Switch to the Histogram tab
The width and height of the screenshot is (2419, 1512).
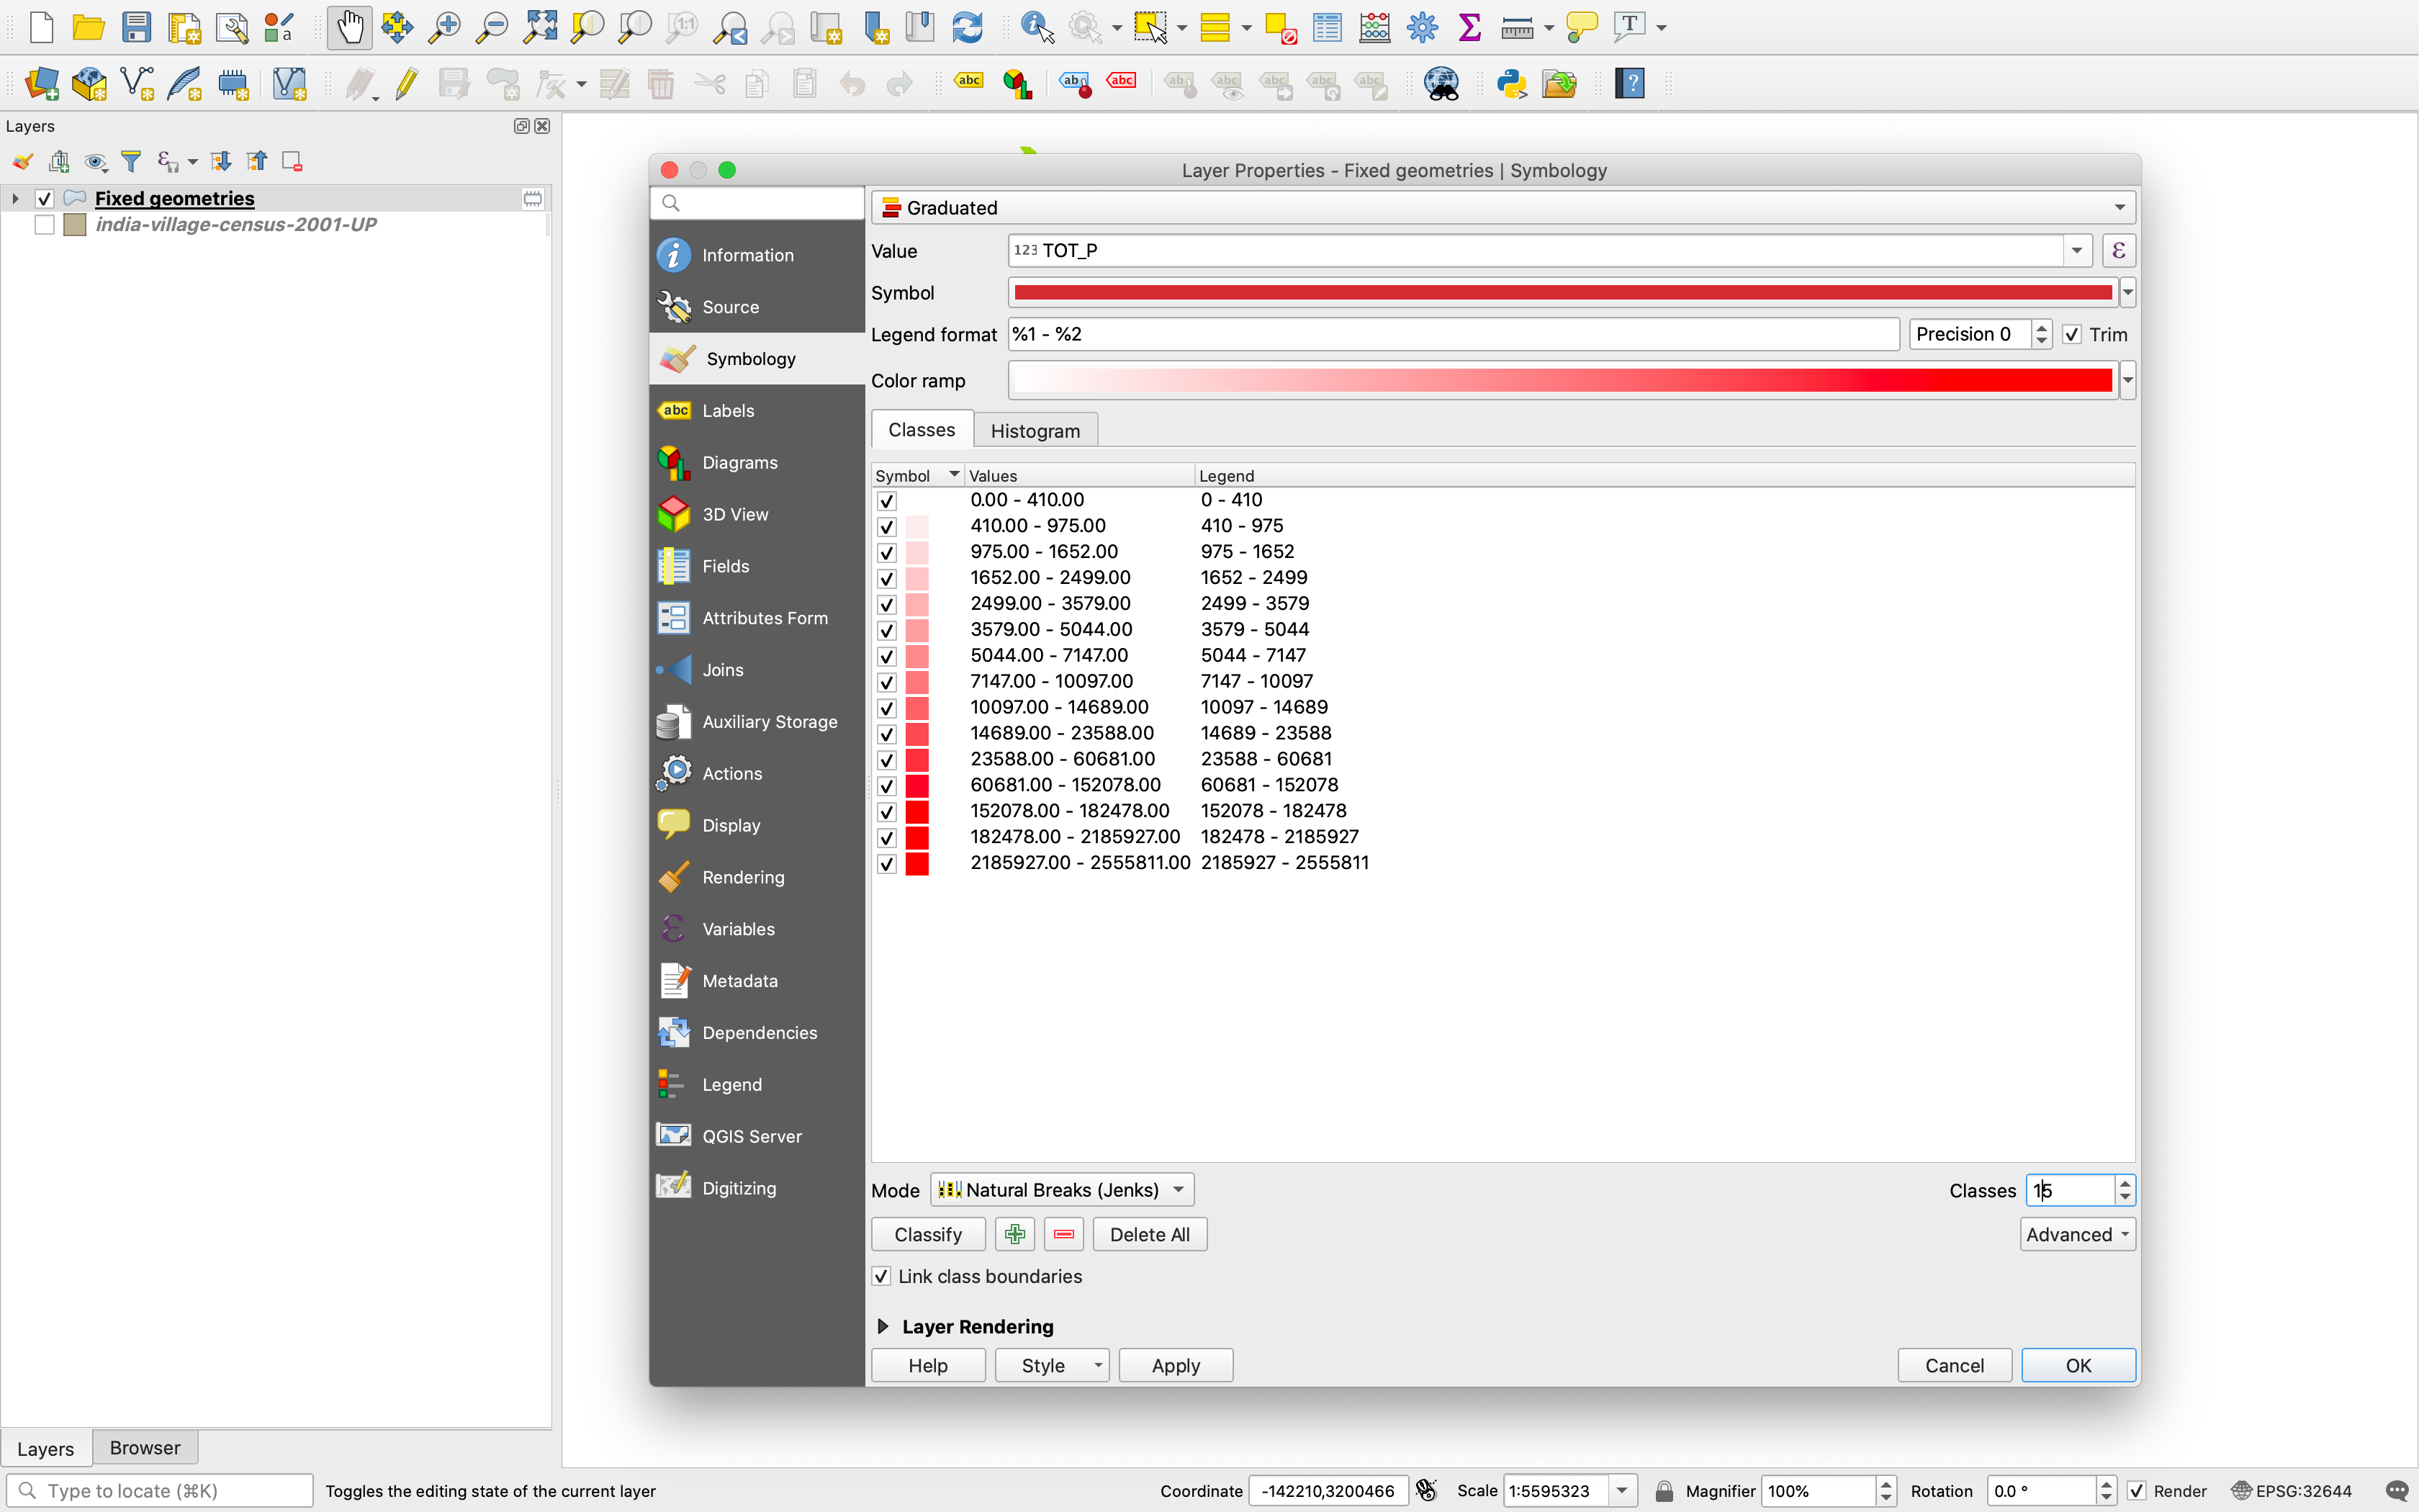pyautogui.click(x=1035, y=431)
